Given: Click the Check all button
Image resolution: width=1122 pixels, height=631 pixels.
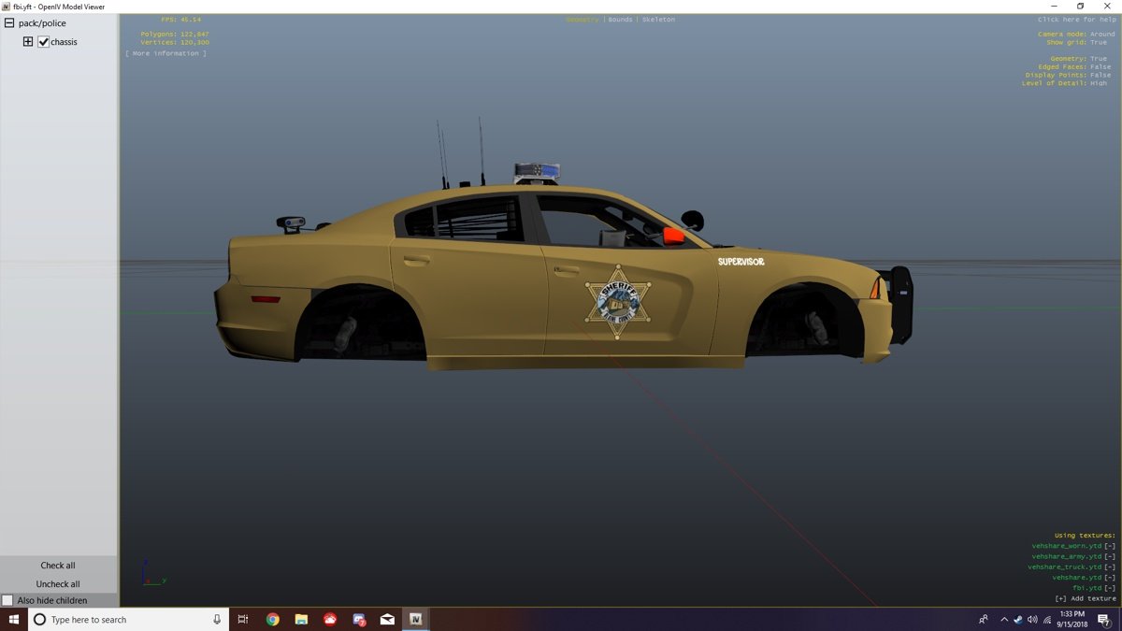Looking at the screenshot, I should pos(58,566).
